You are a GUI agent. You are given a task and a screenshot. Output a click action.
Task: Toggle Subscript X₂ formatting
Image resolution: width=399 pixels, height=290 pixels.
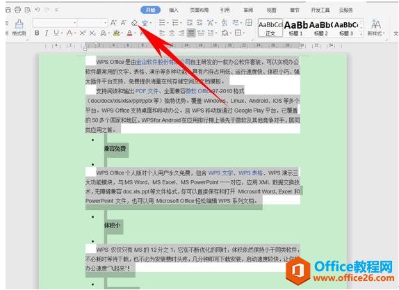click(x=92, y=33)
